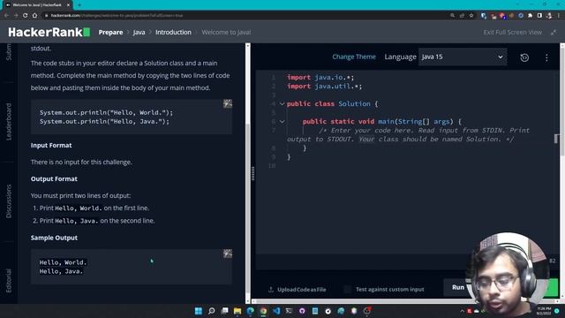Screen dimensions: 565x318
Task: Go to the browser home page
Action: 34,16
